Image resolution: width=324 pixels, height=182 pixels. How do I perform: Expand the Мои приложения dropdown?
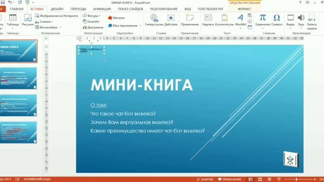pyautogui.click(x=140, y=26)
